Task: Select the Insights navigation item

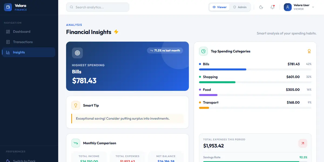Action: pyautogui.click(x=28, y=52)
